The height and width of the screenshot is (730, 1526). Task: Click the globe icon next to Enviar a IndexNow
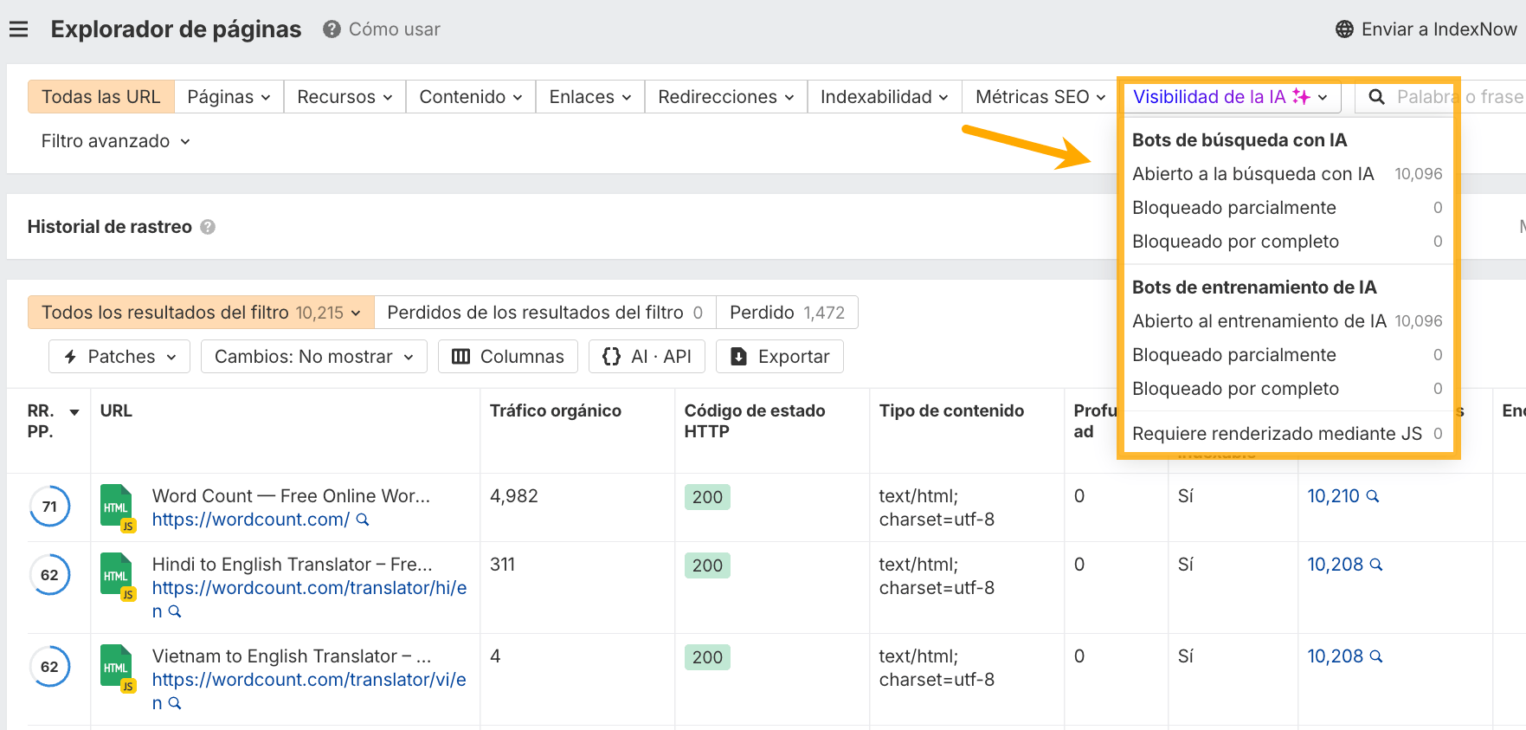[1344, 29]
